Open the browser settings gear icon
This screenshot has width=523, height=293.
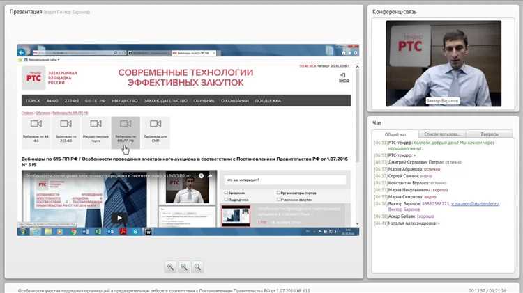[355, 53]
